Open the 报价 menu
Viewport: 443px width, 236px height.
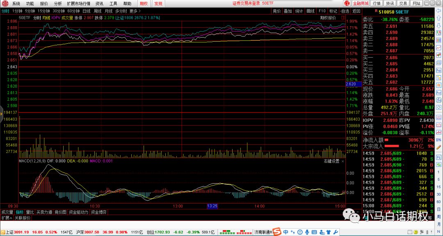(44, 4)
